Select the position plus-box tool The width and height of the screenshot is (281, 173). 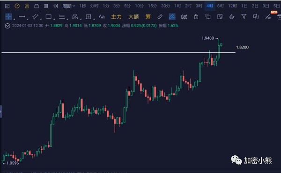(x=88, y=17)
